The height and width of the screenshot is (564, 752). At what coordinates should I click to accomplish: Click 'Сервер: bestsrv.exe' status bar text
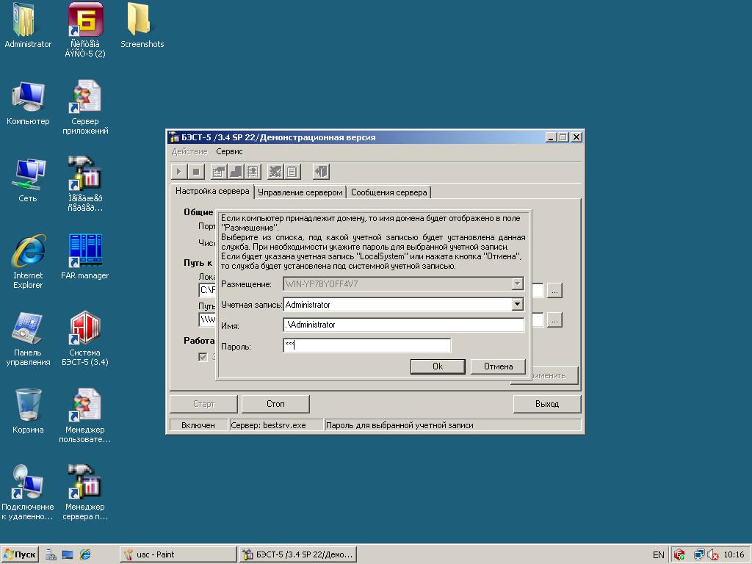coord(268,425)
